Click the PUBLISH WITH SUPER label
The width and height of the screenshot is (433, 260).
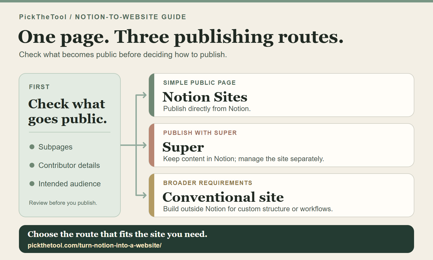(x=200, y=133)
